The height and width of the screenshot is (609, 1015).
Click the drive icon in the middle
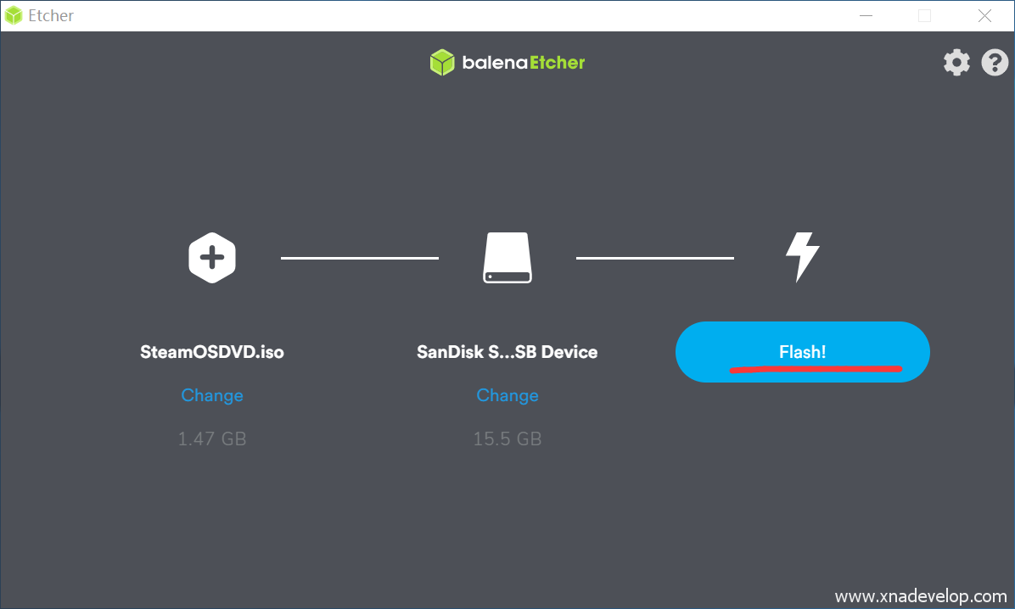pos(507,258)
